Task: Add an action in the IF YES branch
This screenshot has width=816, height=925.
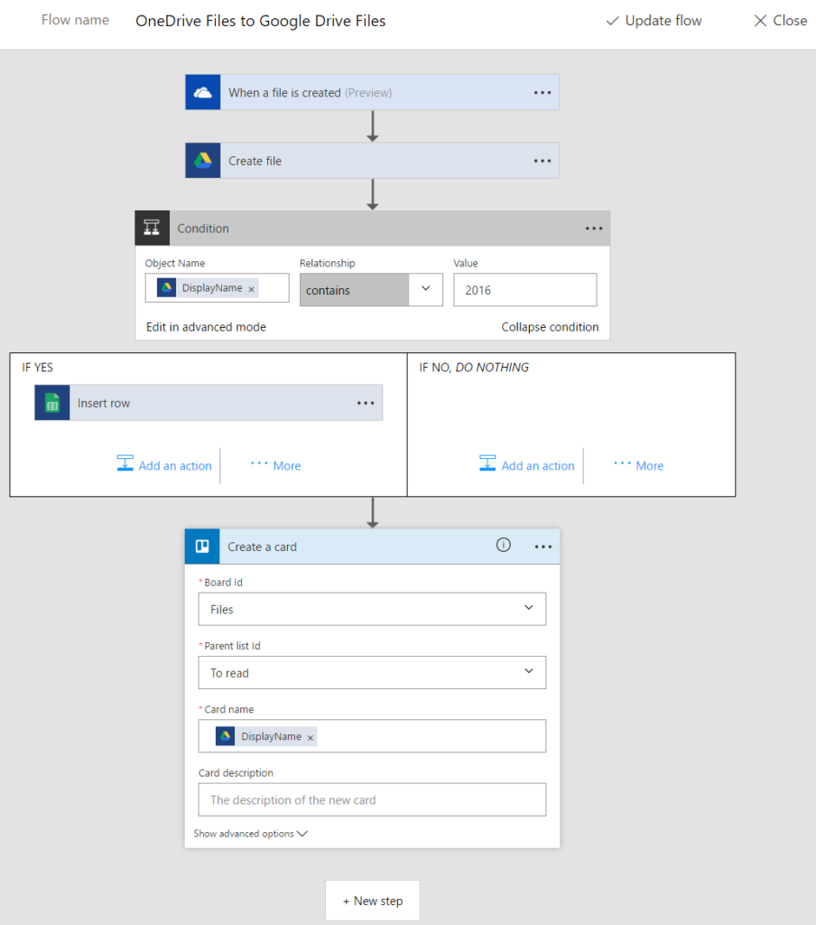Action: pos(164,465)
